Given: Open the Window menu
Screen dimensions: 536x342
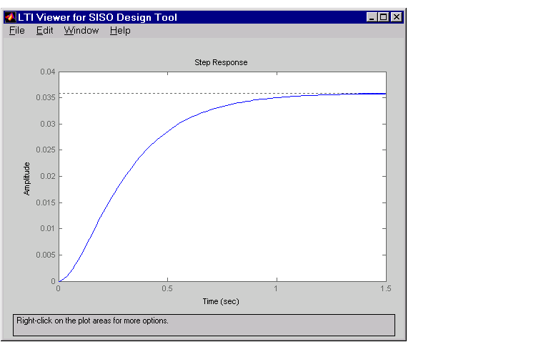Looking at the screenshot, I should tap(81, 31).
